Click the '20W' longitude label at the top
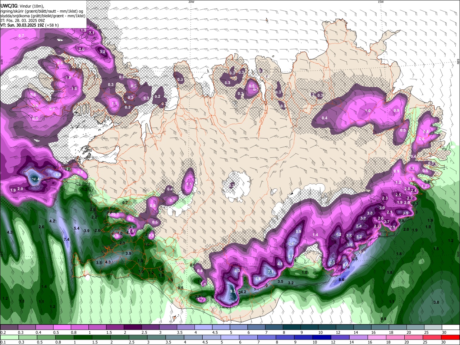The image size is (460, 345). click(191, 2)
